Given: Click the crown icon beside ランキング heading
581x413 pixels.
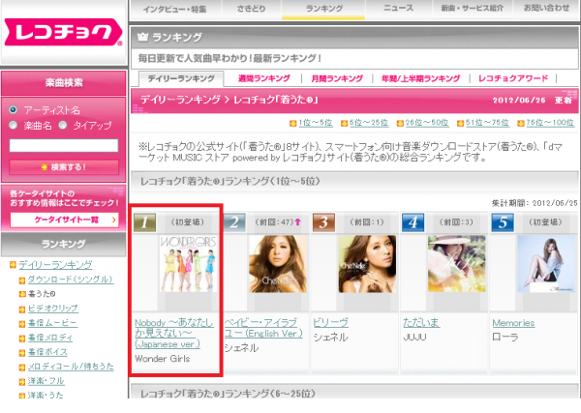Looking at the screenshot, I should pyautogui.click(x=142, y=37).
